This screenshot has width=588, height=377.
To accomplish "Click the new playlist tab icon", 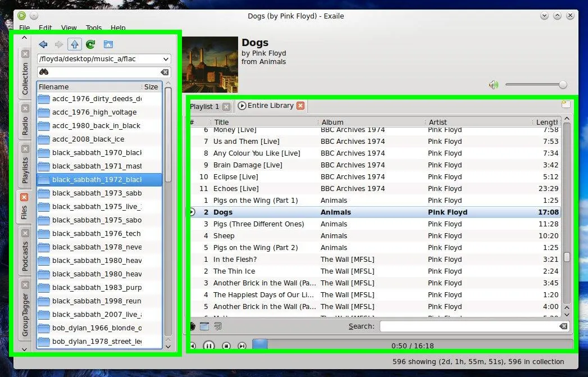I will point(566,105).
